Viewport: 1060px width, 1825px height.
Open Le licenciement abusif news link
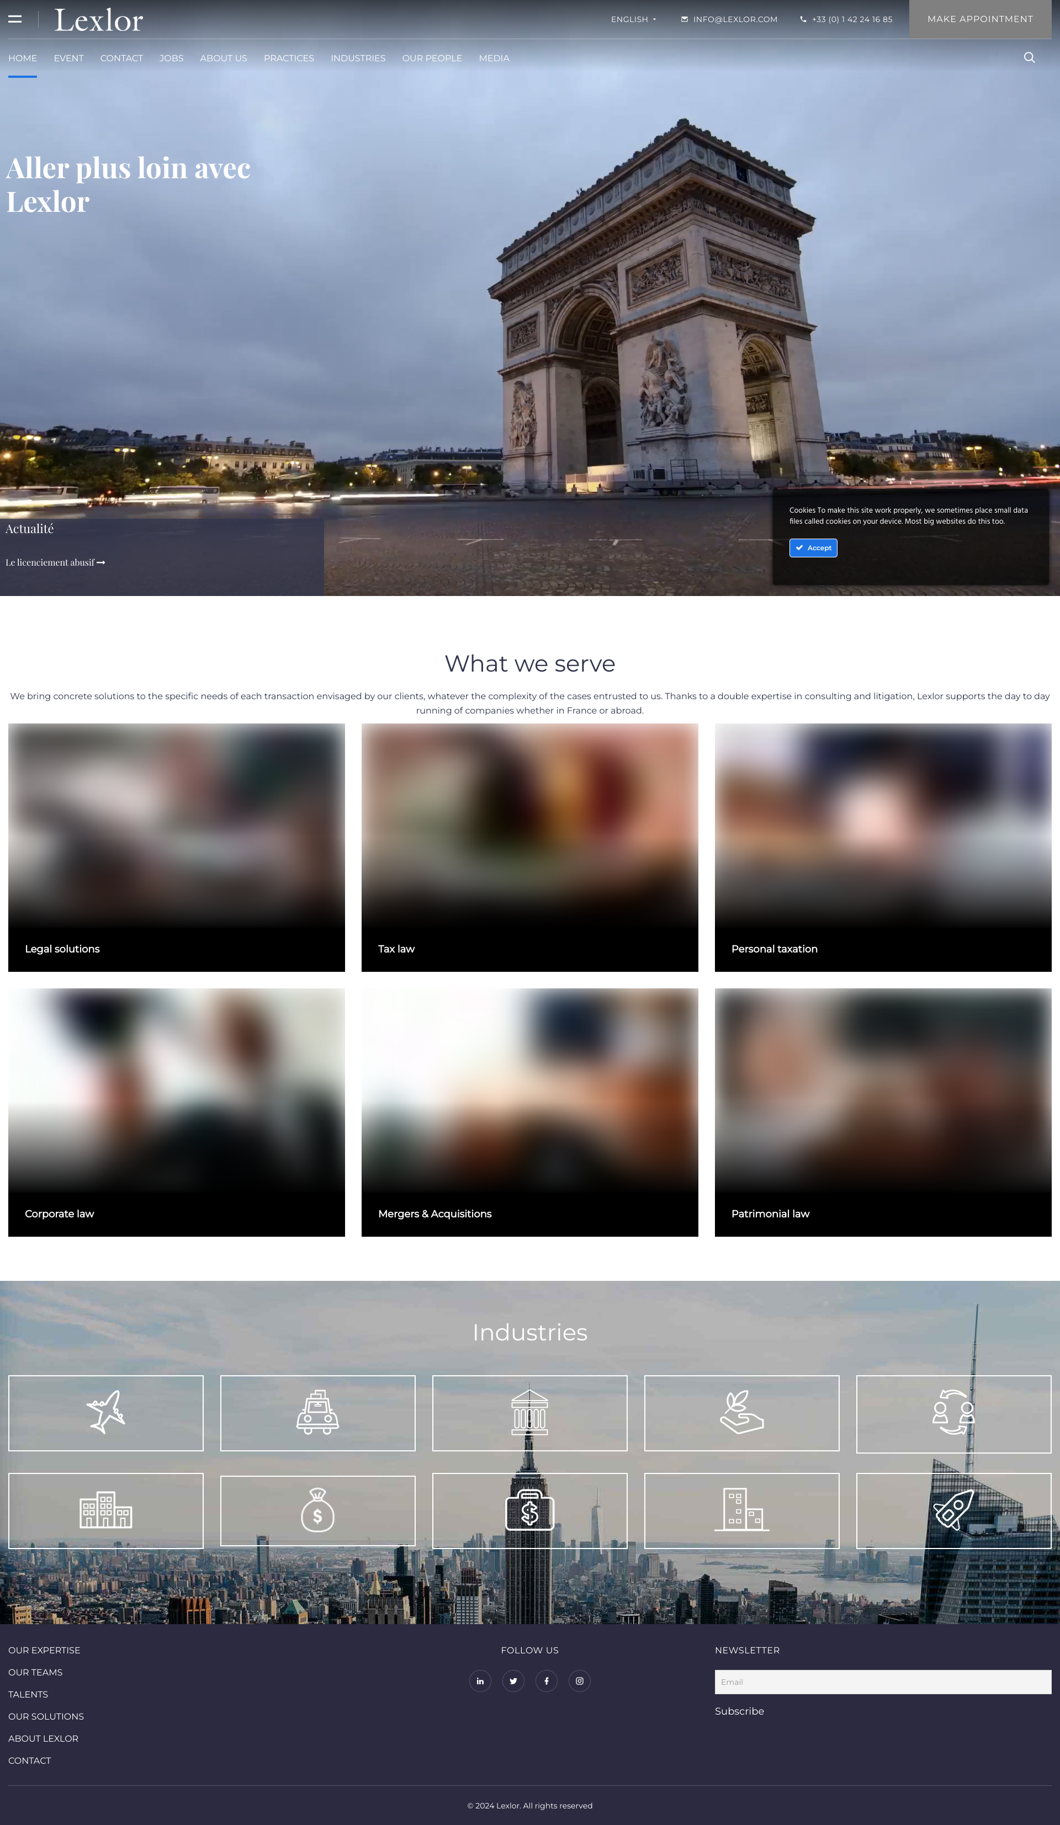55,563
